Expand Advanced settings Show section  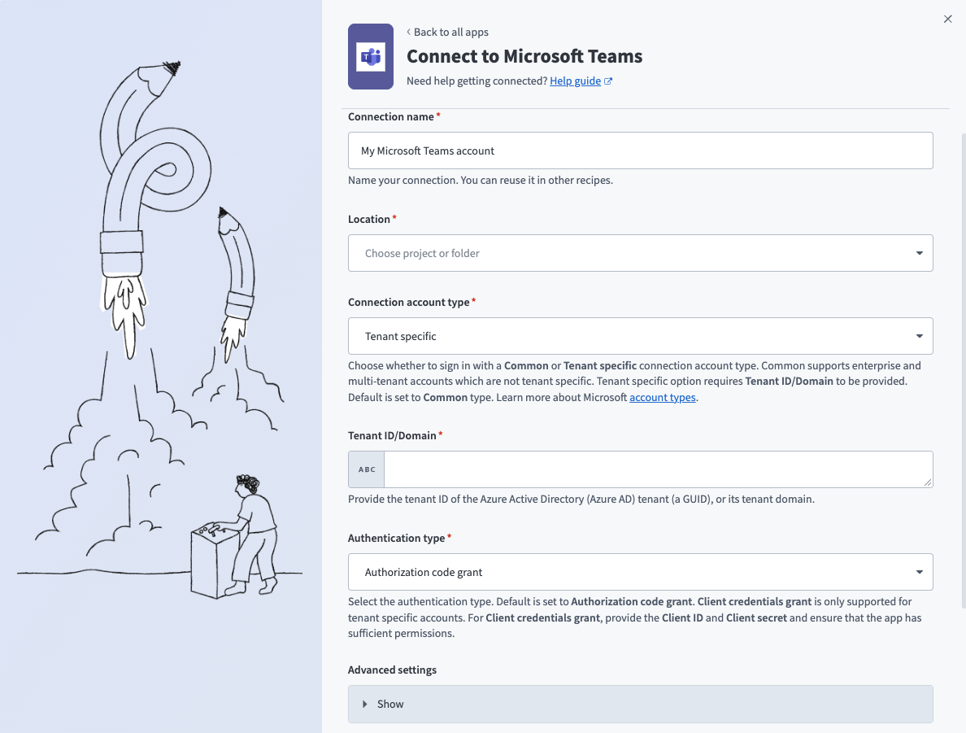pos(640,704)
